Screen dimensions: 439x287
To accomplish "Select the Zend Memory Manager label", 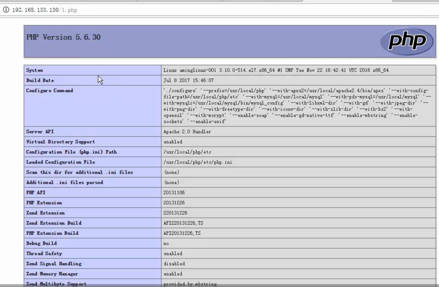I will tap(52, 274).
